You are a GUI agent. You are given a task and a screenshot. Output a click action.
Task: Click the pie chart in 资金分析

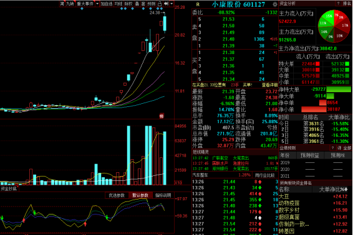coord(334,26)
